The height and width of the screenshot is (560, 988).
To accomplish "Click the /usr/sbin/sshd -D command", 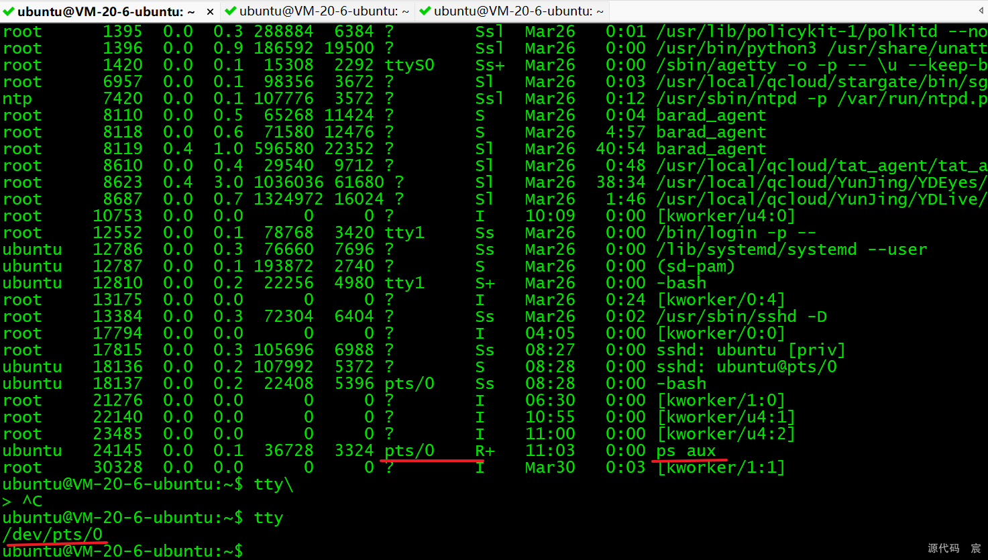I will coord(742,317).
